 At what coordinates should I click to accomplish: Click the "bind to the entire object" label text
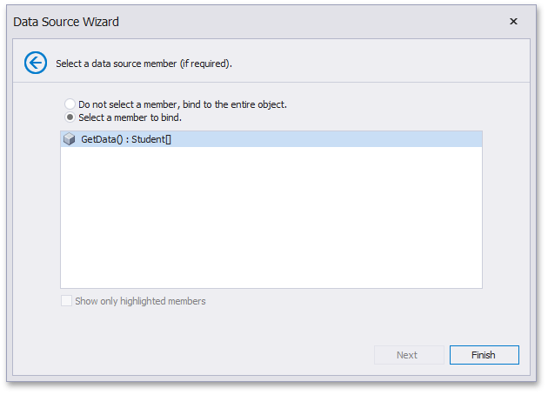click(x=235, y=104)
